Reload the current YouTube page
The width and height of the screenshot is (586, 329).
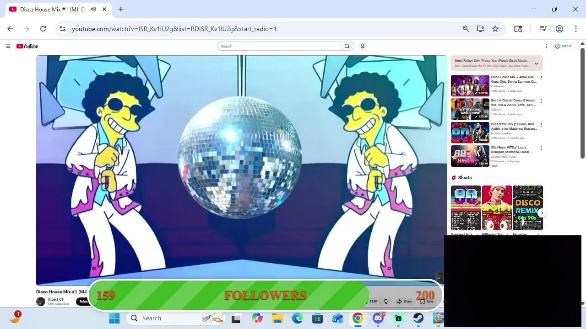pos(43,29)
